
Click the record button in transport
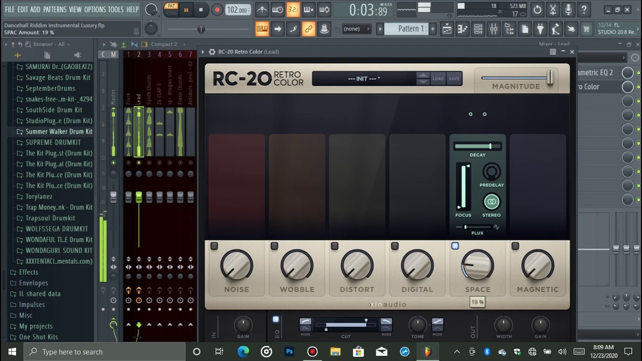(x=217, y=10)
